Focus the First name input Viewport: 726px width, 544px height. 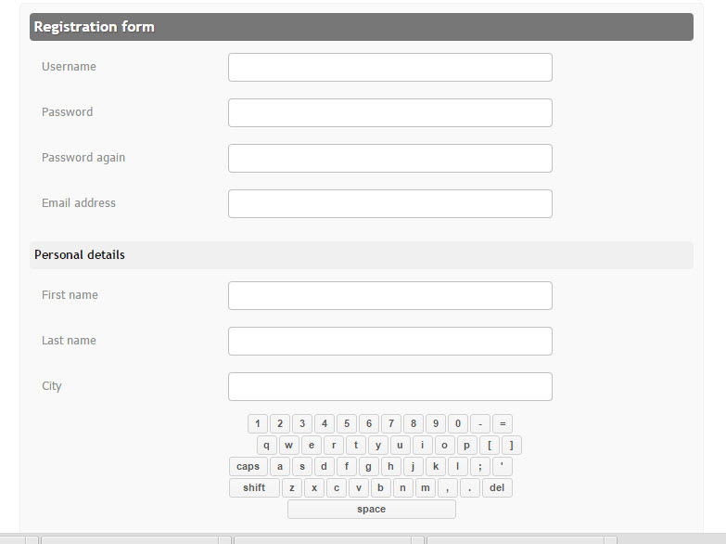click(389, 295)
